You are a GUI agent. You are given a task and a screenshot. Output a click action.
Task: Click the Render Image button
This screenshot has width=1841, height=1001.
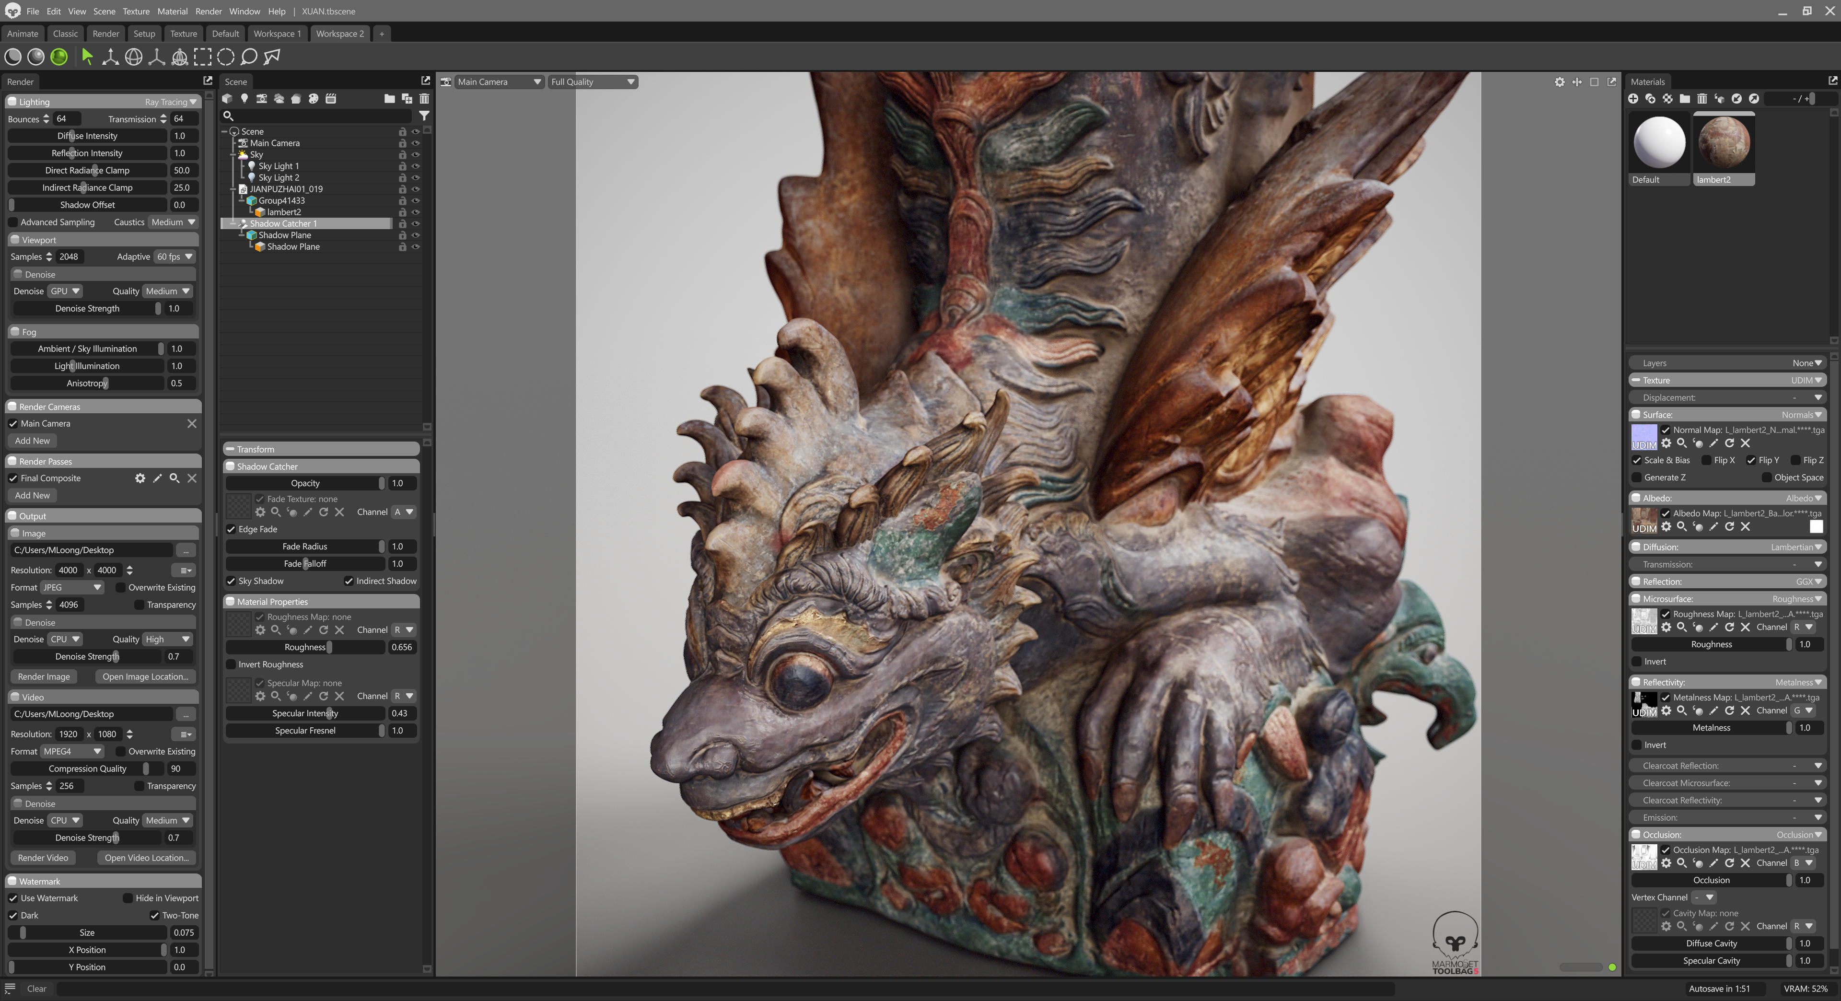pyautogui.click(x=44, y=676)
